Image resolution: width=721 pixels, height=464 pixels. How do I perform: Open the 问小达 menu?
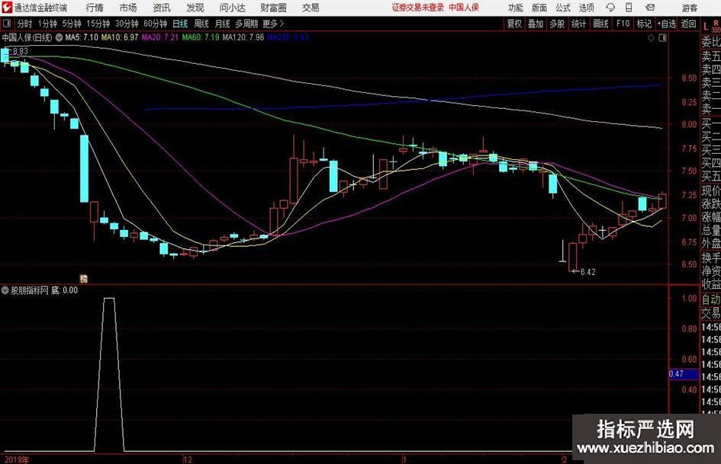point(232,8)
